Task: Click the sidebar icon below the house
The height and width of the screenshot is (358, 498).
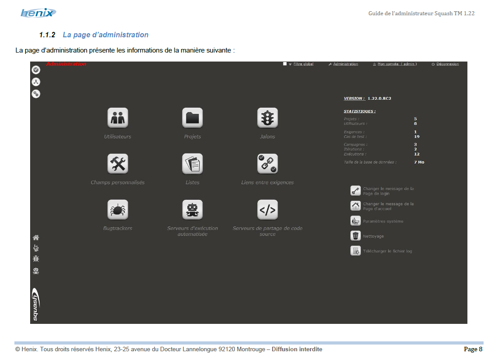Action: tap(36, 248)
